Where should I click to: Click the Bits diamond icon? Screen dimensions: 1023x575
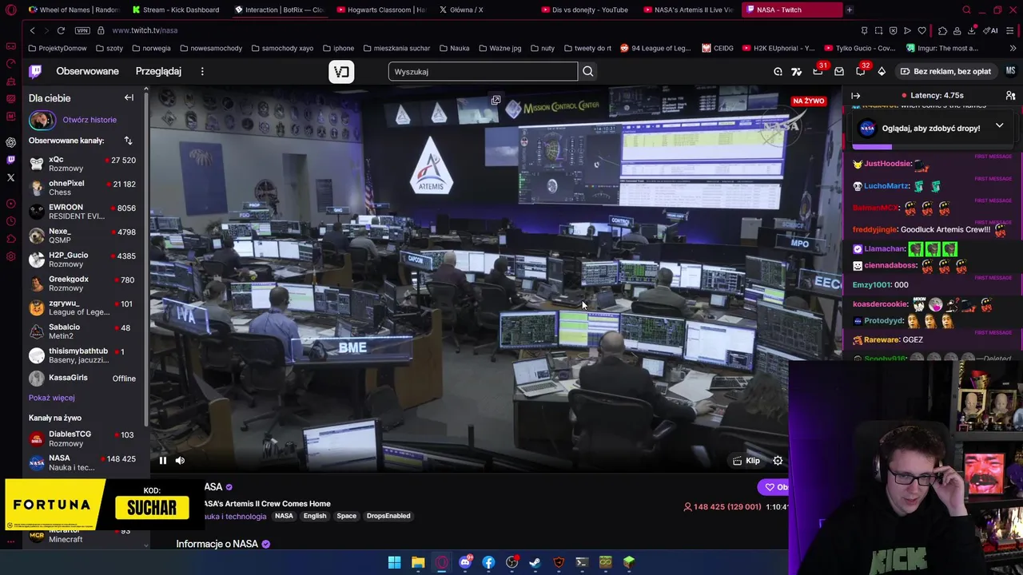click(x=882, y=71)
